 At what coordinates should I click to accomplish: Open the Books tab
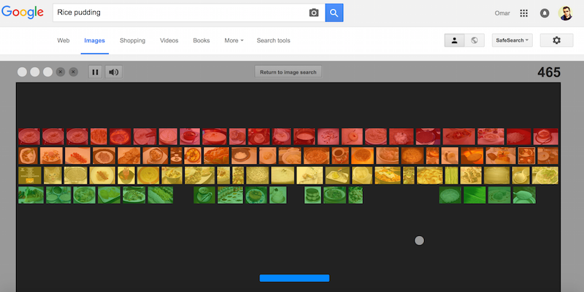[x=201, y=41]
